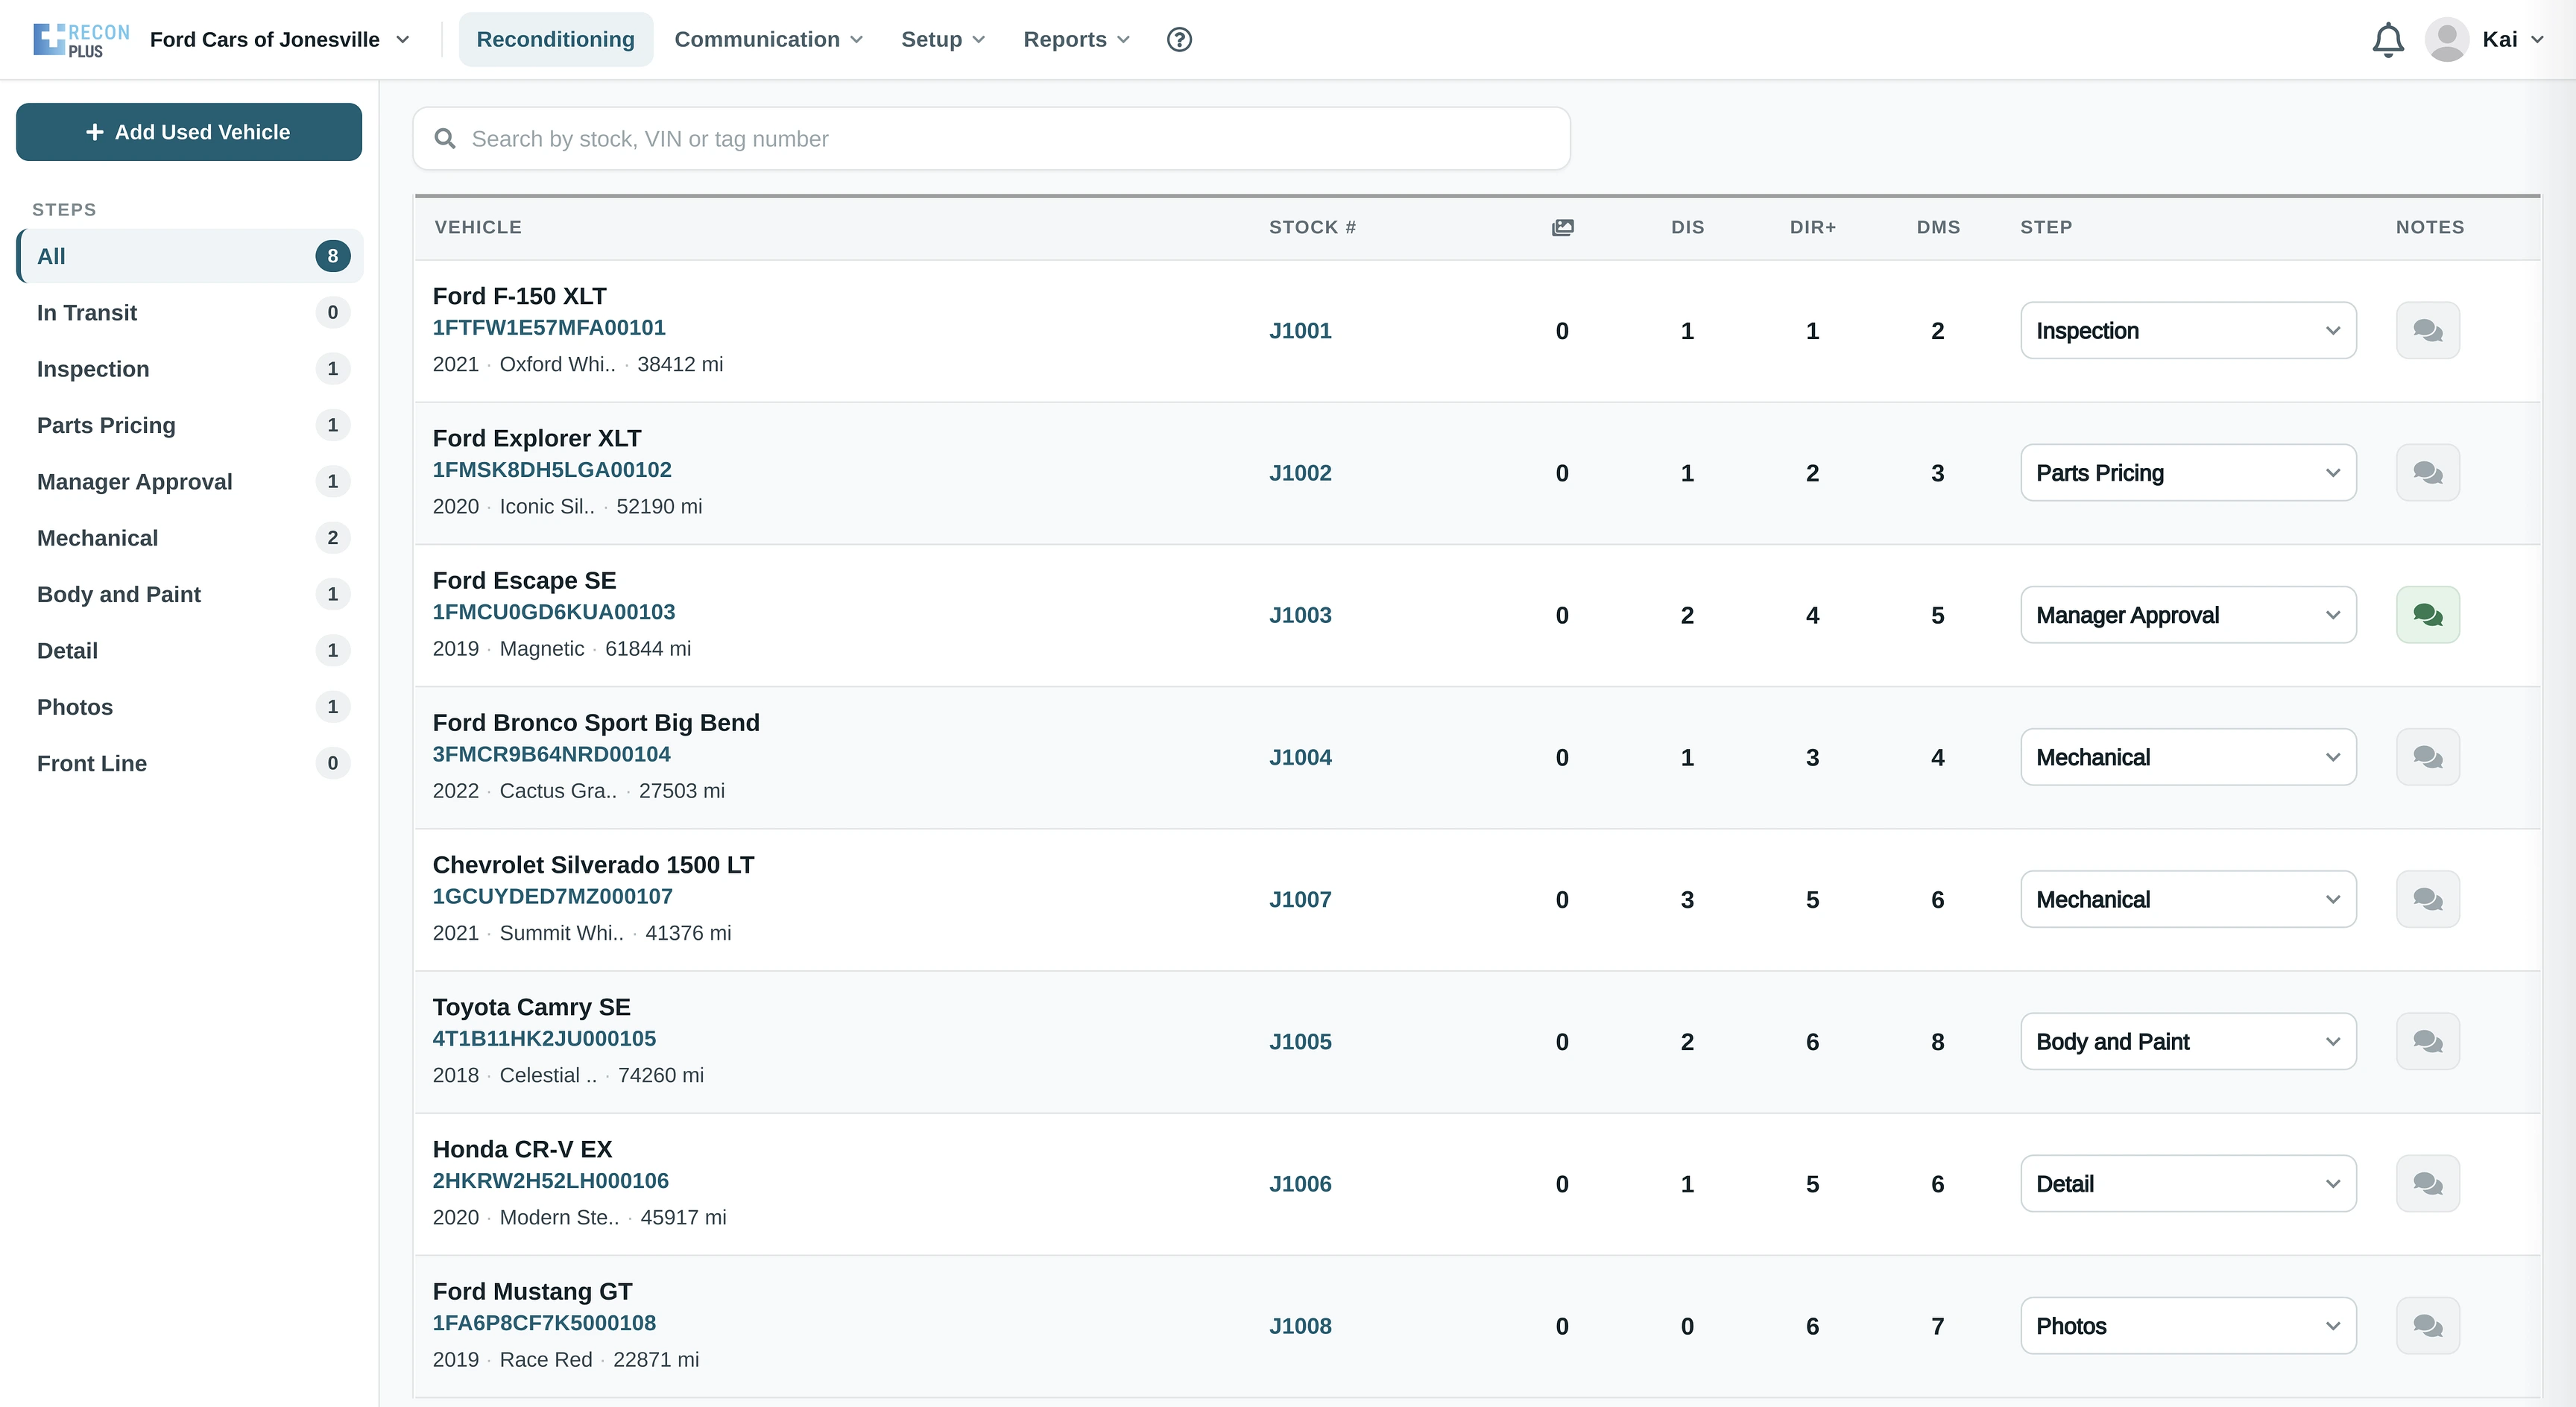Select the All steps filter

[189, 255]
